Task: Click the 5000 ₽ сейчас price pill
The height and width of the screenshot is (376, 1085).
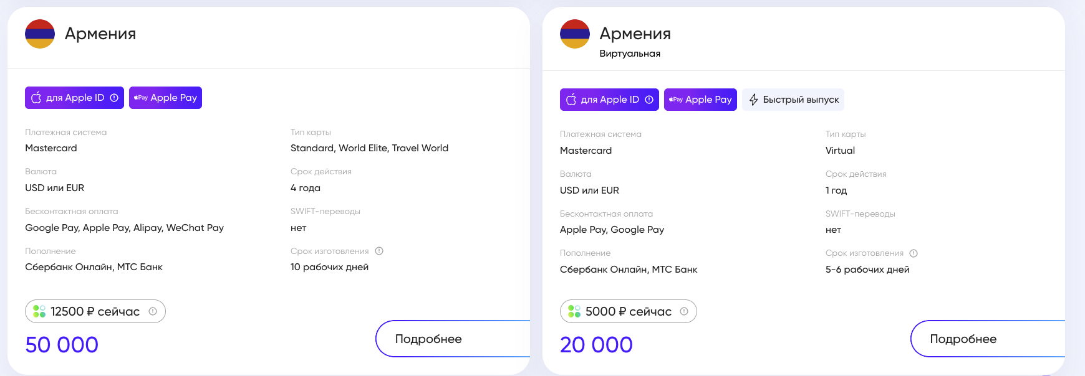Action: point(628,311)
